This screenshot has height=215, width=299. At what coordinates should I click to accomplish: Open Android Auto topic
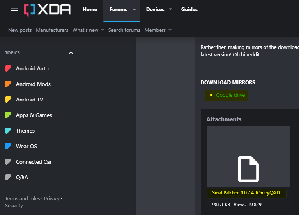click(32, 68)
